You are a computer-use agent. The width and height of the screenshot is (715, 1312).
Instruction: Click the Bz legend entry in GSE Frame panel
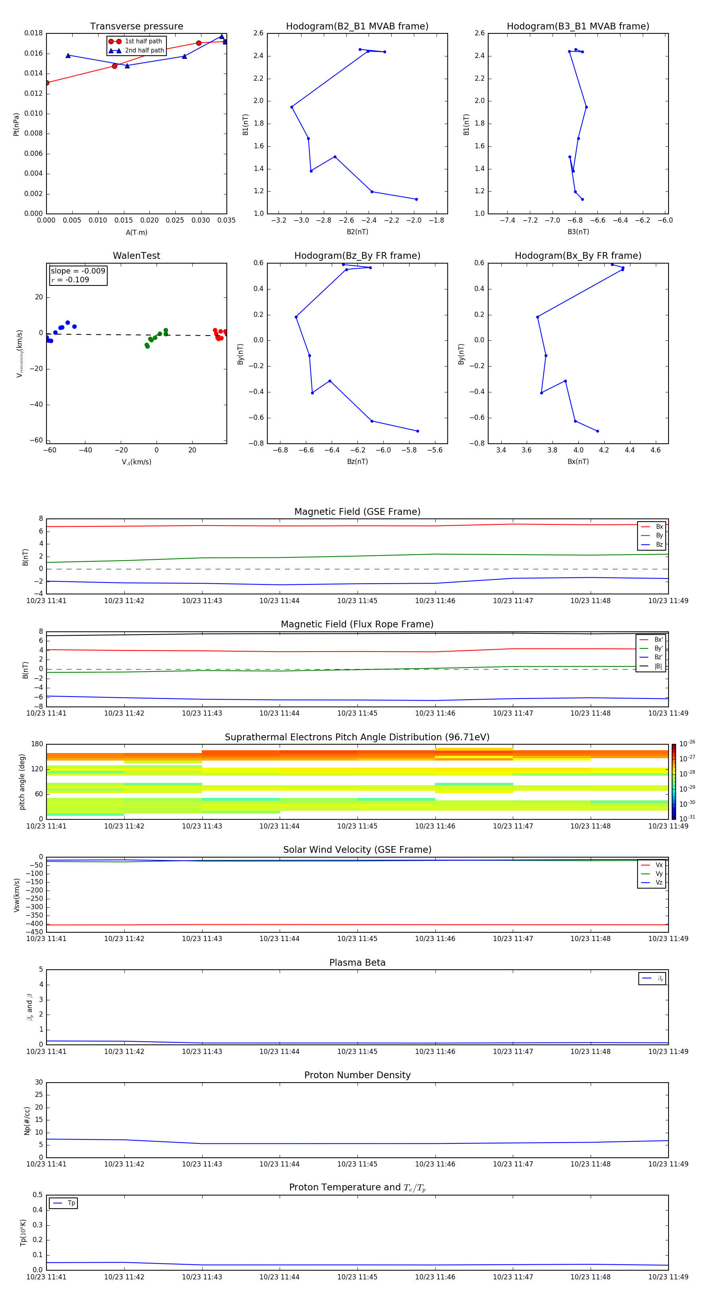(x=652, y=544)
